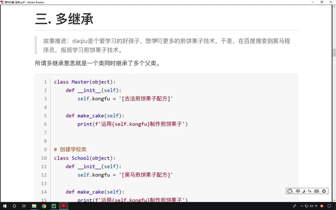Open the Action Center notifications
Viewport: 336px width, 210px height.
[329, 206]
